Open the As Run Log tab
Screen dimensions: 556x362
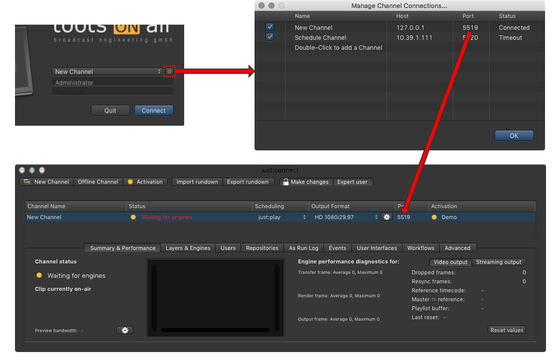coord(303,248)
